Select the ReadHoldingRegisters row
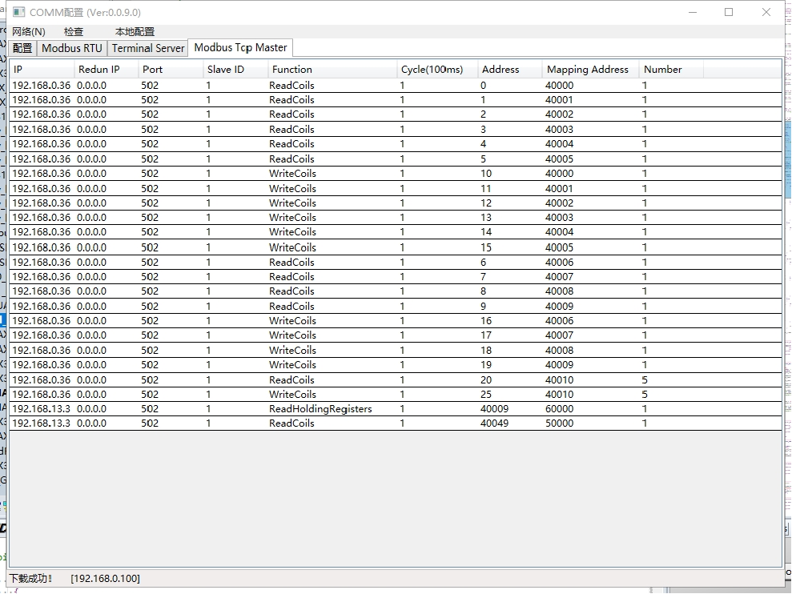Viewport: 792px width, 594px height. [320, 409]
